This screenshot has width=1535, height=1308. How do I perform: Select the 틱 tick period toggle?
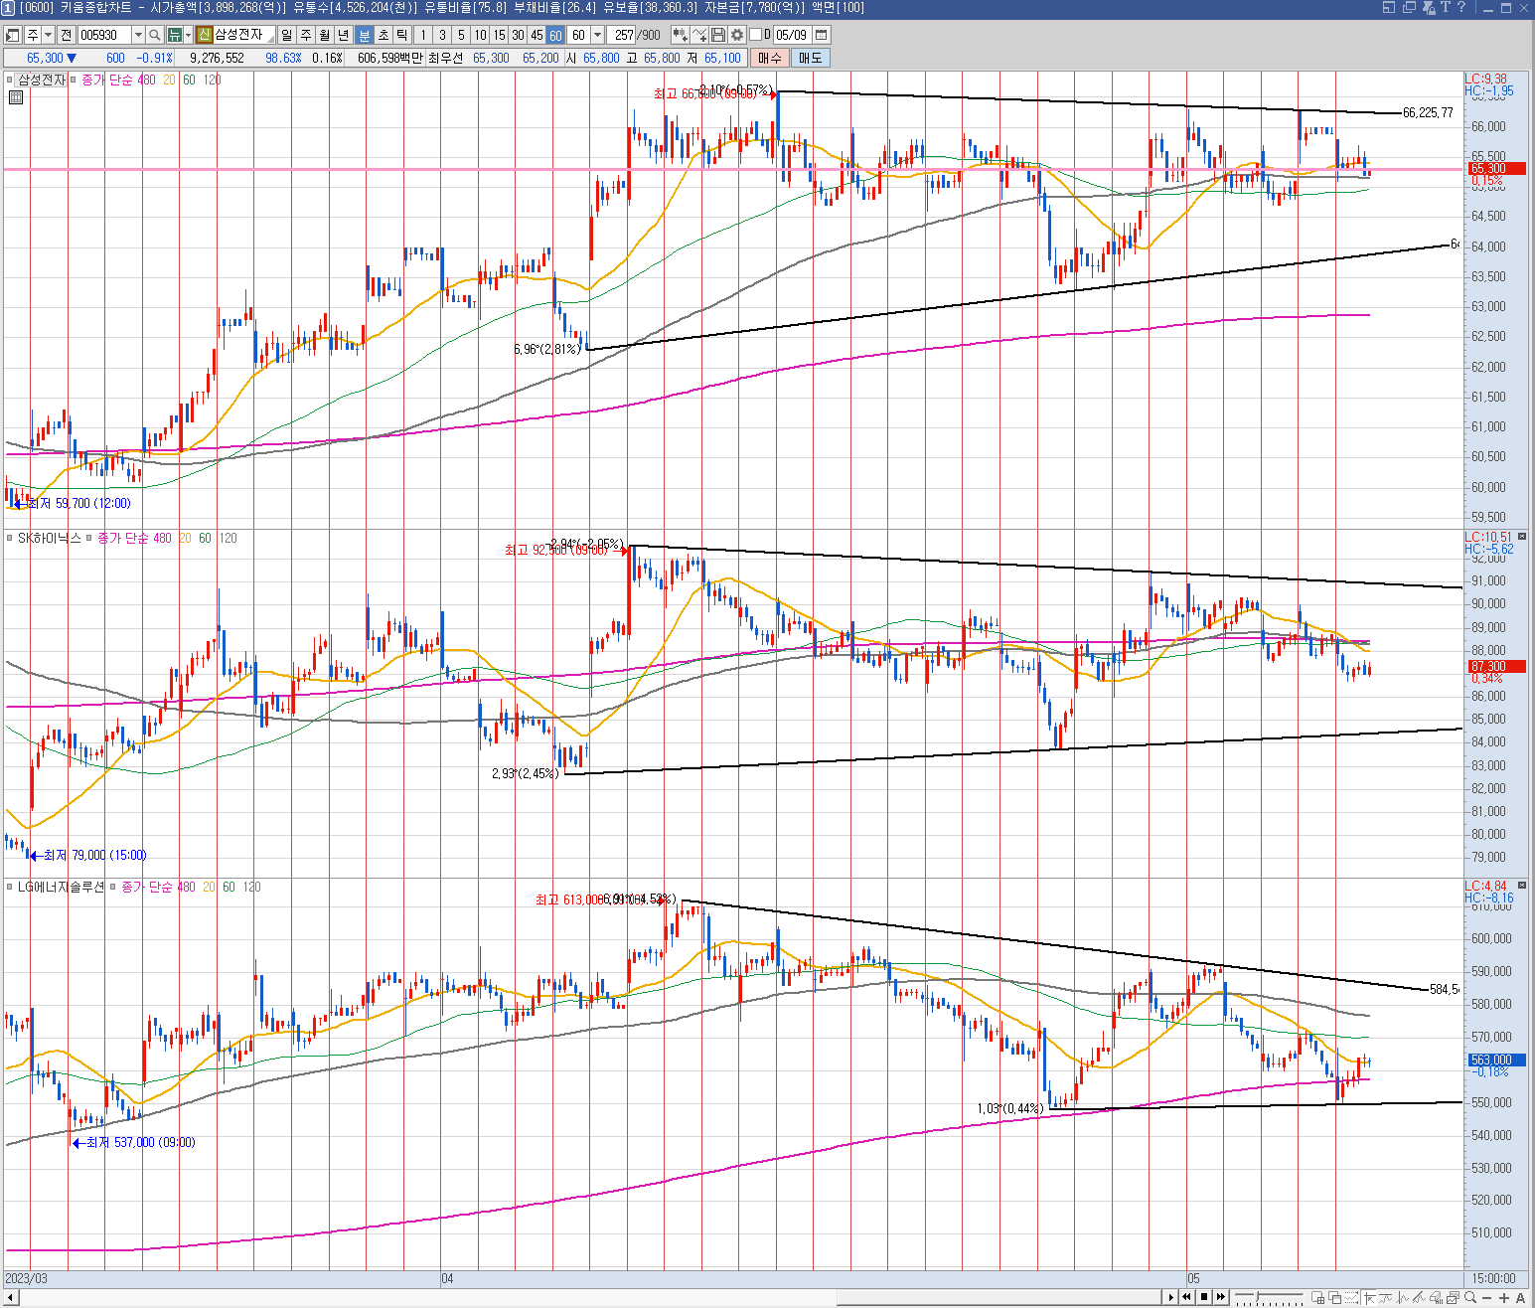pyautogui.click(x=401, y=35)
